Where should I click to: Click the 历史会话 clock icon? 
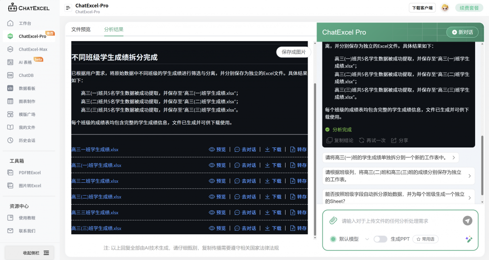click(x=11, y=140)
